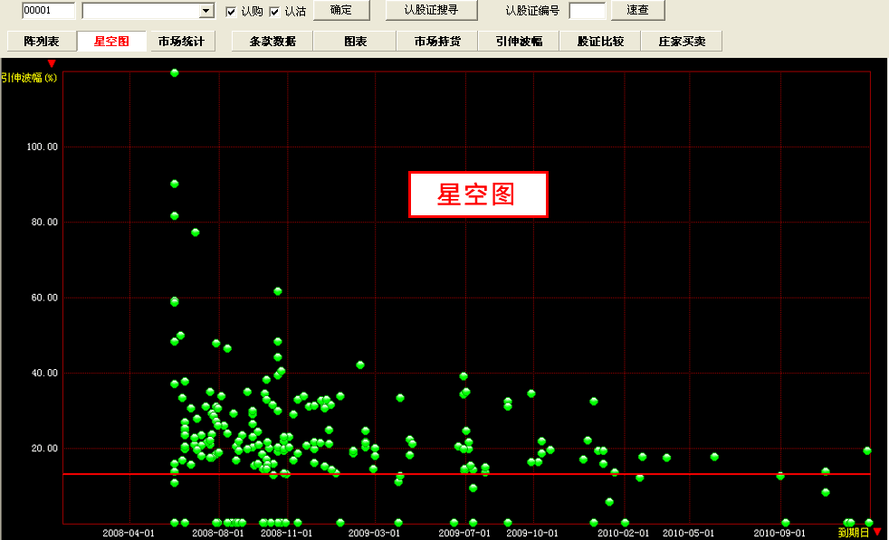Image resolution: width=889 pixels, height=540 pixels.
Task: Click the green dot near 77 volatility
Action: pyautogui.click(x=195, y=232)
